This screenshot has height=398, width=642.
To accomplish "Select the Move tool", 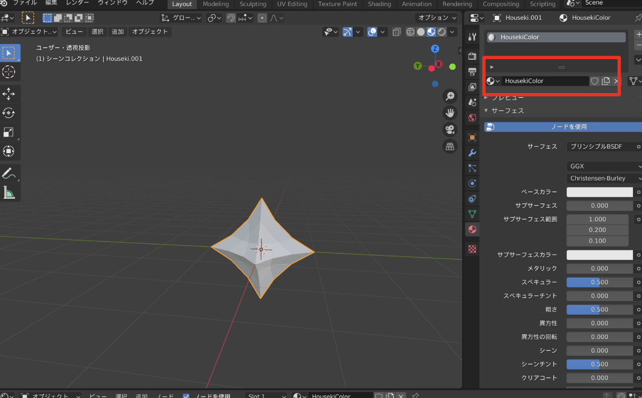I will click(10, 94).
